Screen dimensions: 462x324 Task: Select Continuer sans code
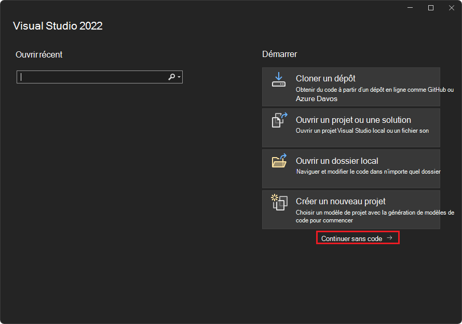[357, 237]
